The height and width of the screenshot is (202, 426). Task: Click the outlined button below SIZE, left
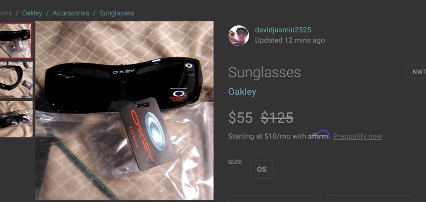[x=272, y=198]
